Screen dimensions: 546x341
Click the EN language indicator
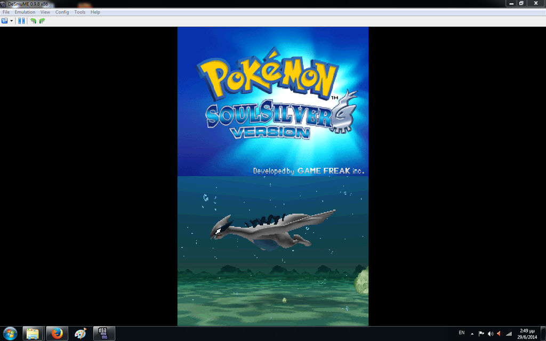coord(462,333)
